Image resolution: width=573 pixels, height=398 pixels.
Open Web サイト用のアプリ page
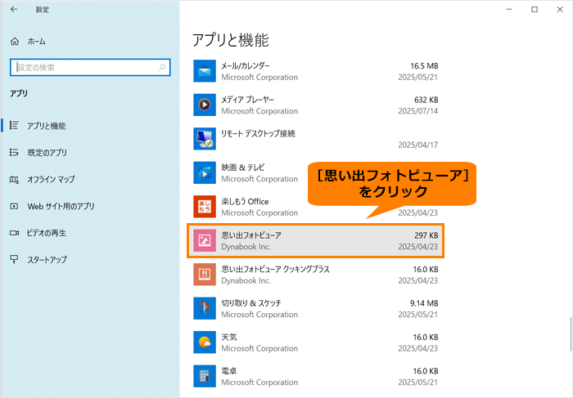coord(61,207)
